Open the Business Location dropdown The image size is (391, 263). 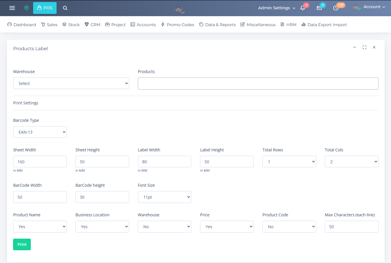[102, 226]
